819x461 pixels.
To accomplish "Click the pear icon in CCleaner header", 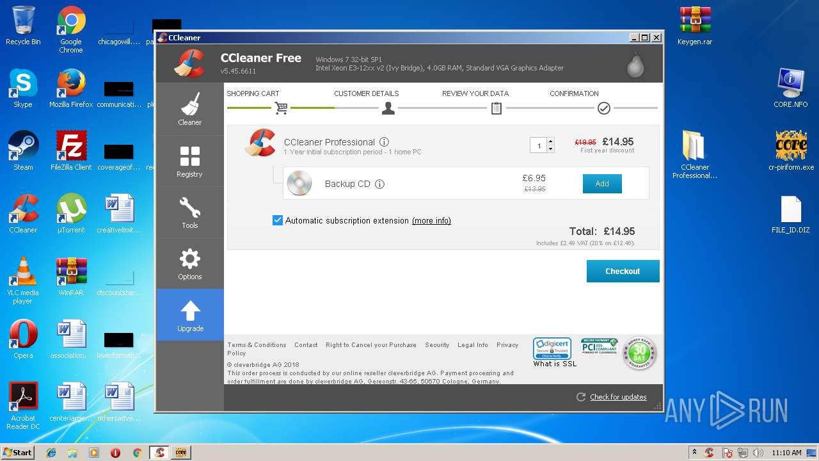I will [x=635, y=65].
